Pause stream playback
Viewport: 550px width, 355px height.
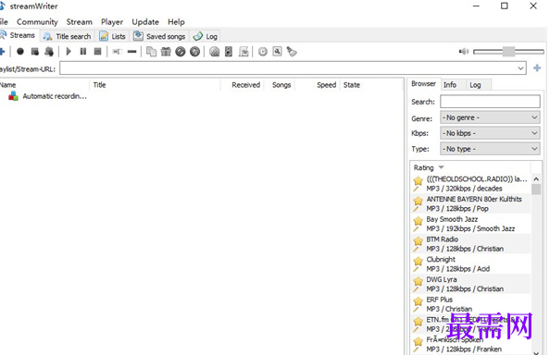[83, 52]
